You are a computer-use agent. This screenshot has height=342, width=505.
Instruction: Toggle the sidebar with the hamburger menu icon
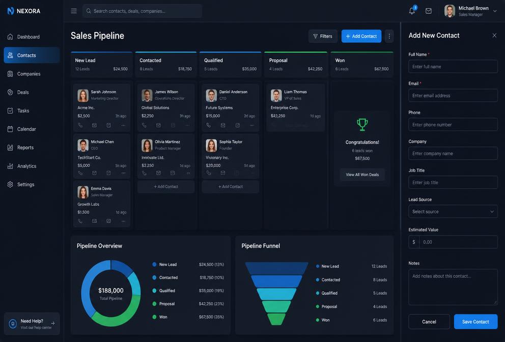(74, 11)
